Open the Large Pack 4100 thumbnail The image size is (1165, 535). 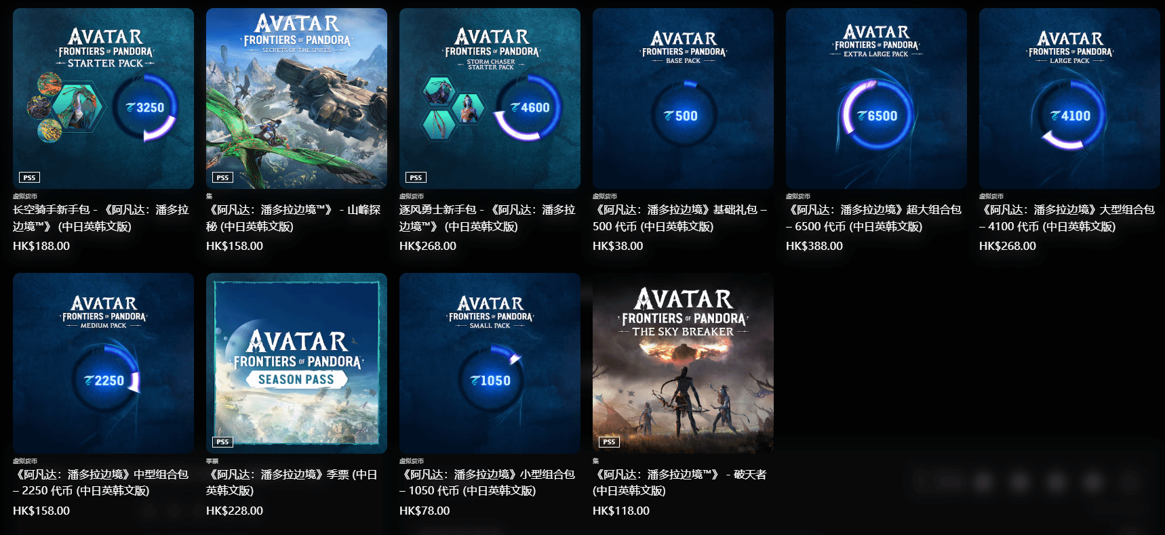coord(1069,98)
